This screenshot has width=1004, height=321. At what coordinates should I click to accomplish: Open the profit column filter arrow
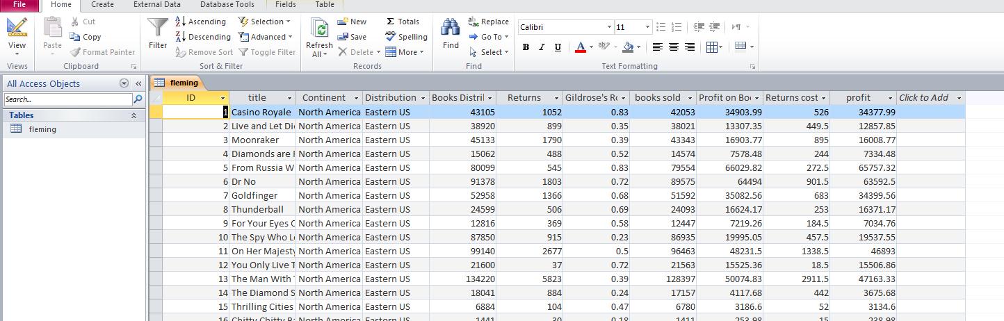(x=890, y=98)
